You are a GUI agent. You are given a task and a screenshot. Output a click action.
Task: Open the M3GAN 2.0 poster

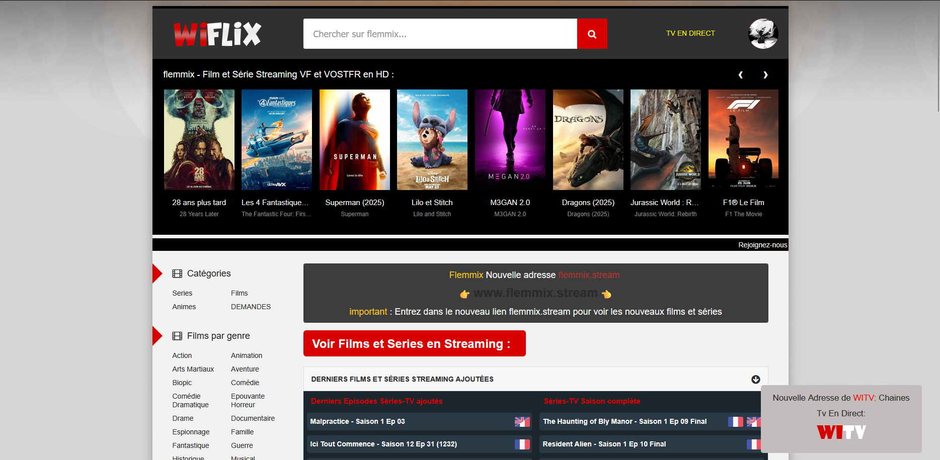coord(510,140)
